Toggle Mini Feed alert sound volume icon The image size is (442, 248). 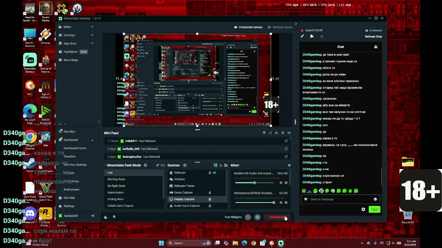coord(289,133)
